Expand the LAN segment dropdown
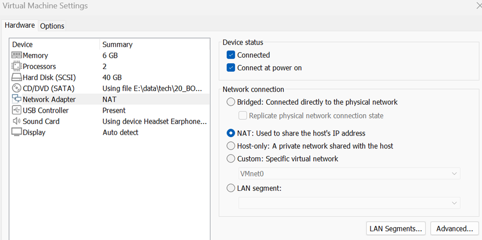 tap(349, 203)
